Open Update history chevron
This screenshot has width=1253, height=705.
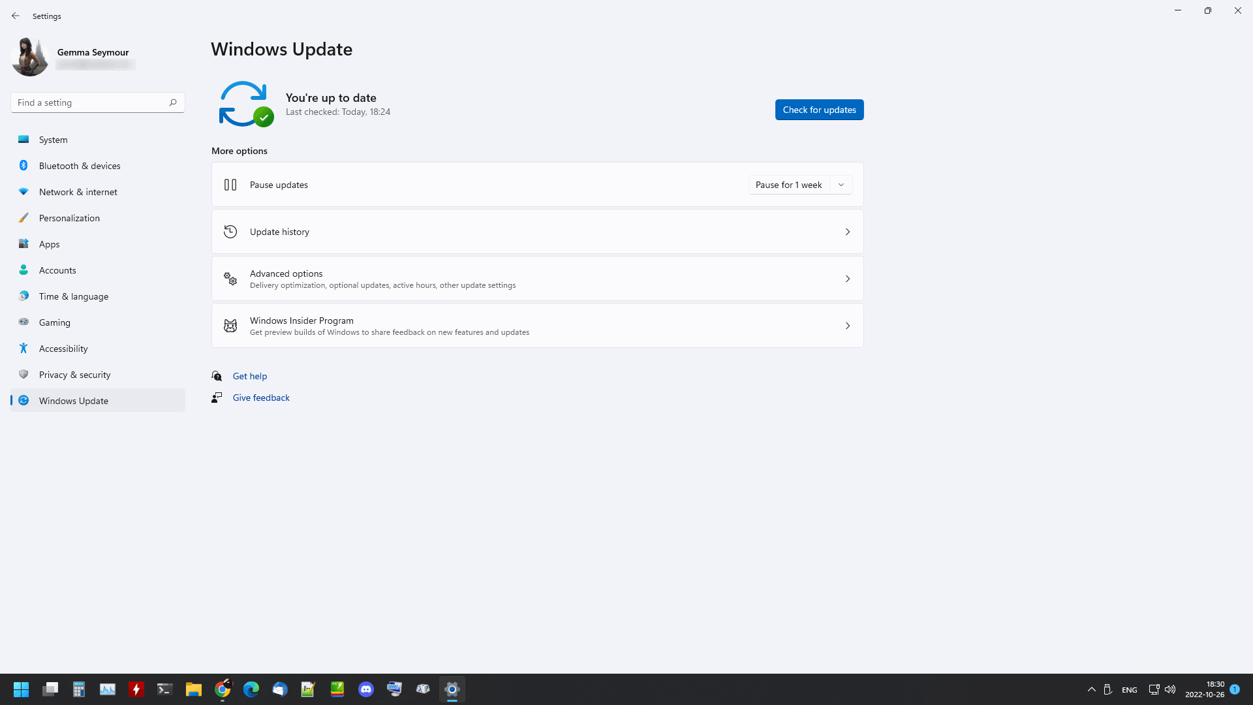[x=848, y=232]
